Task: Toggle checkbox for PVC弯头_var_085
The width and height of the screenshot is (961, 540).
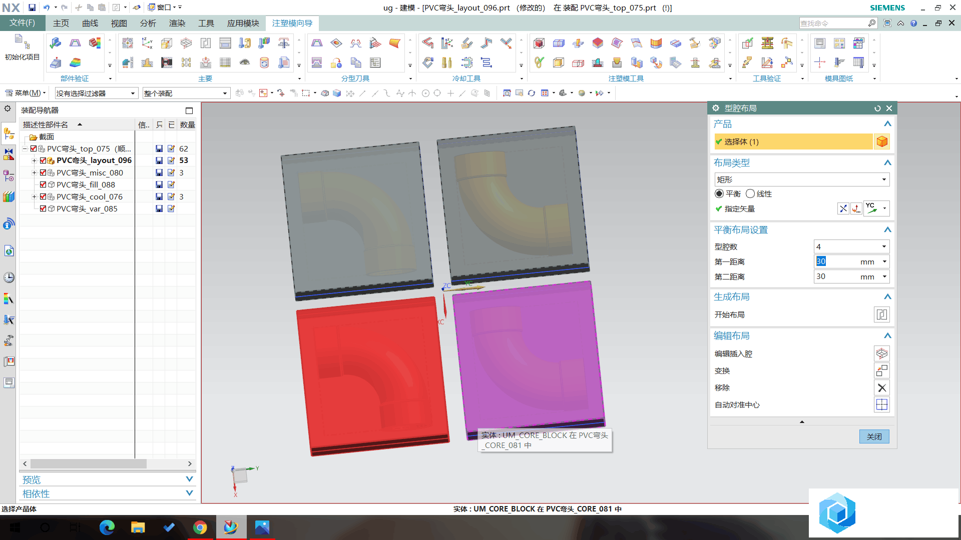Action: [x=43, y=208]
